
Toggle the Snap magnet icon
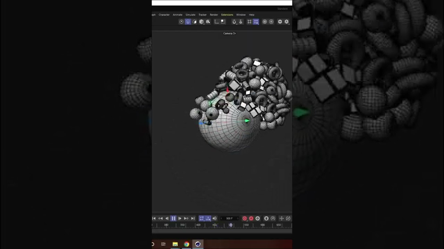coord(234,22)
